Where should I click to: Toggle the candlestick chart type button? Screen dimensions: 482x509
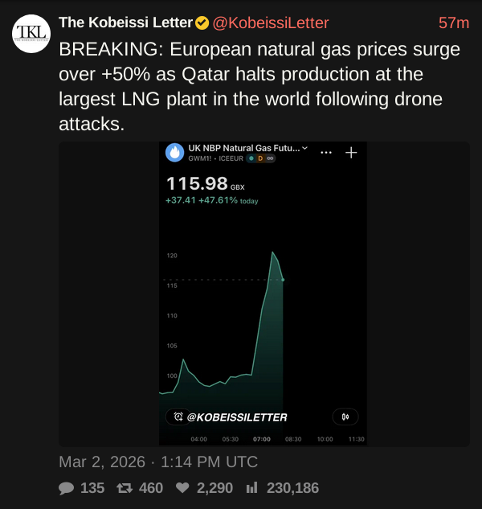click(345, 417)
